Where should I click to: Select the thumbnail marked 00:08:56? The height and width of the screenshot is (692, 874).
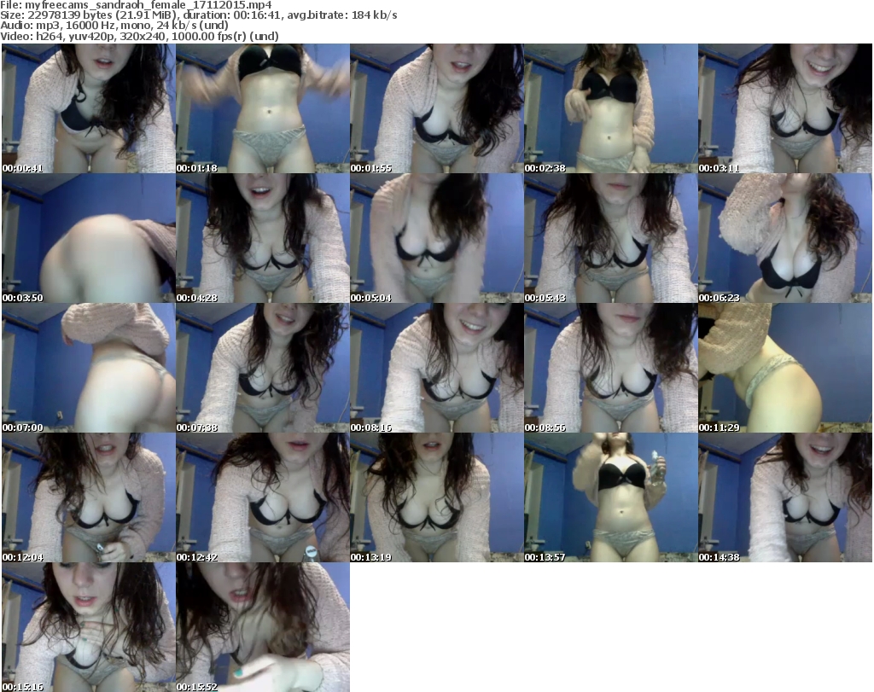click(611, 368)
